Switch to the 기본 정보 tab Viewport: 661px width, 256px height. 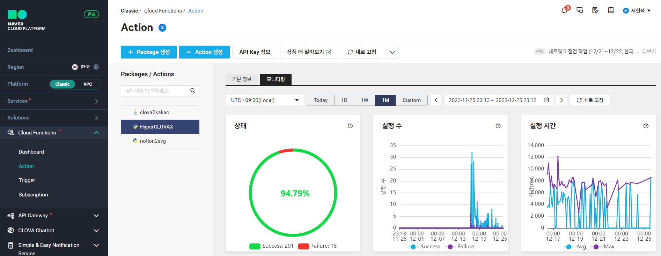[x=242, y=79]
